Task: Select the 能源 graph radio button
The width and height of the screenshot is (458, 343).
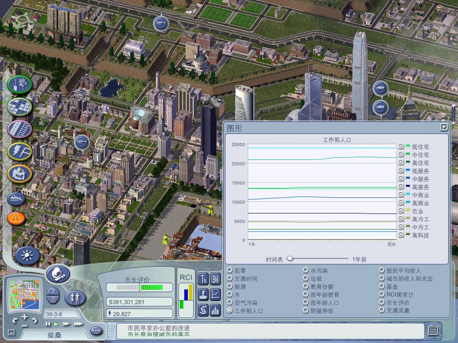Action: click(229, 286)
